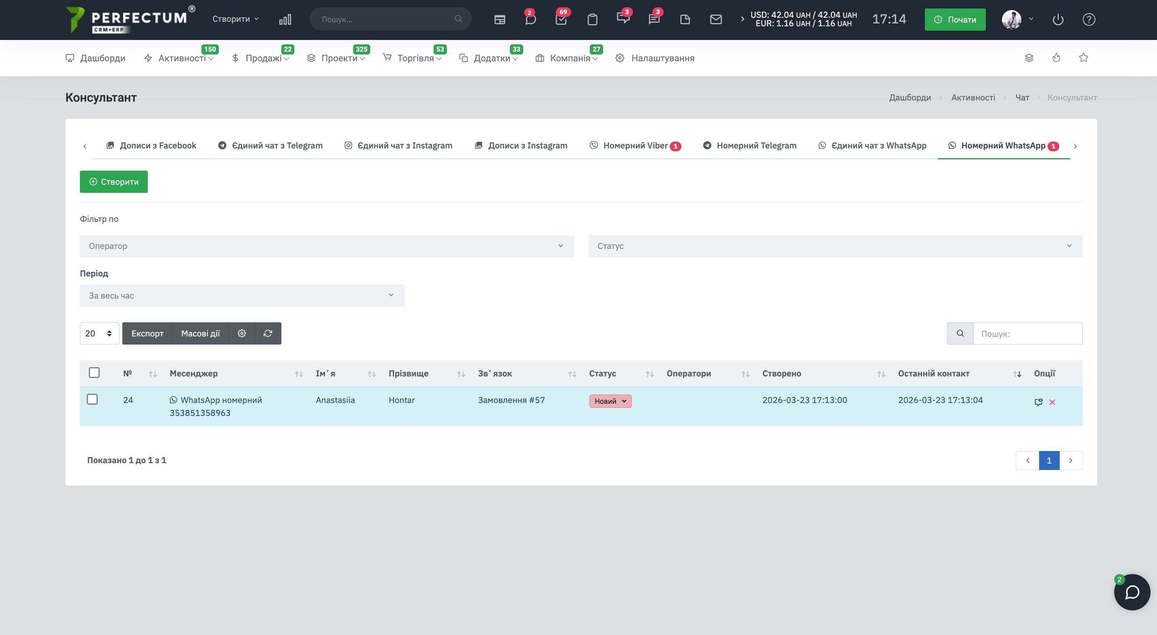Open tasks checklist icon with 69 badge
1157x635 pixels.
pyautogui.click(x=561, y=19)
